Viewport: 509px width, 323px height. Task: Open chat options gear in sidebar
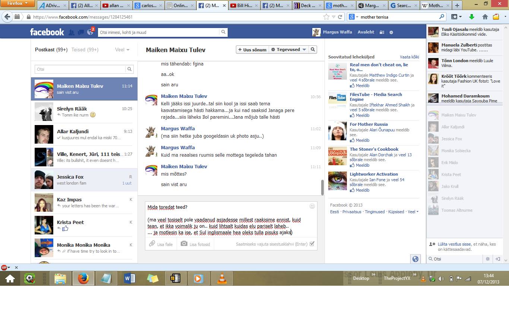pyautogui.click(x=487, y=259)
